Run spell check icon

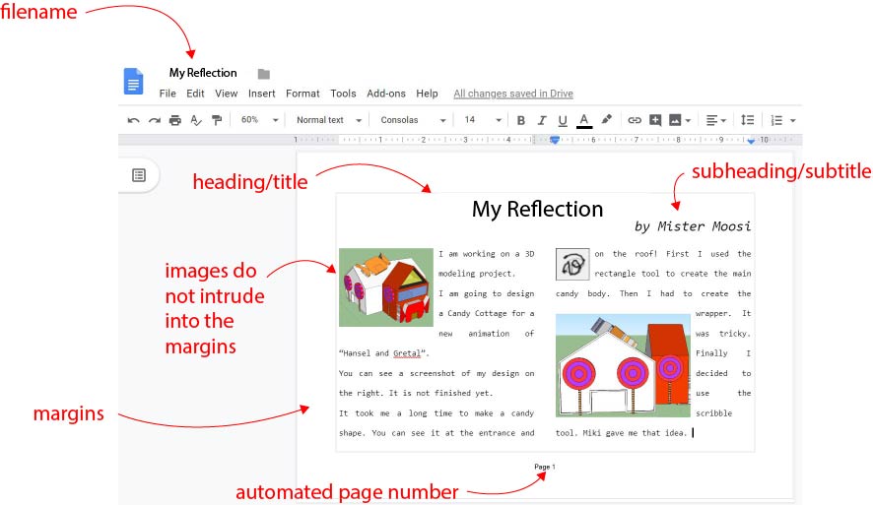196,120
